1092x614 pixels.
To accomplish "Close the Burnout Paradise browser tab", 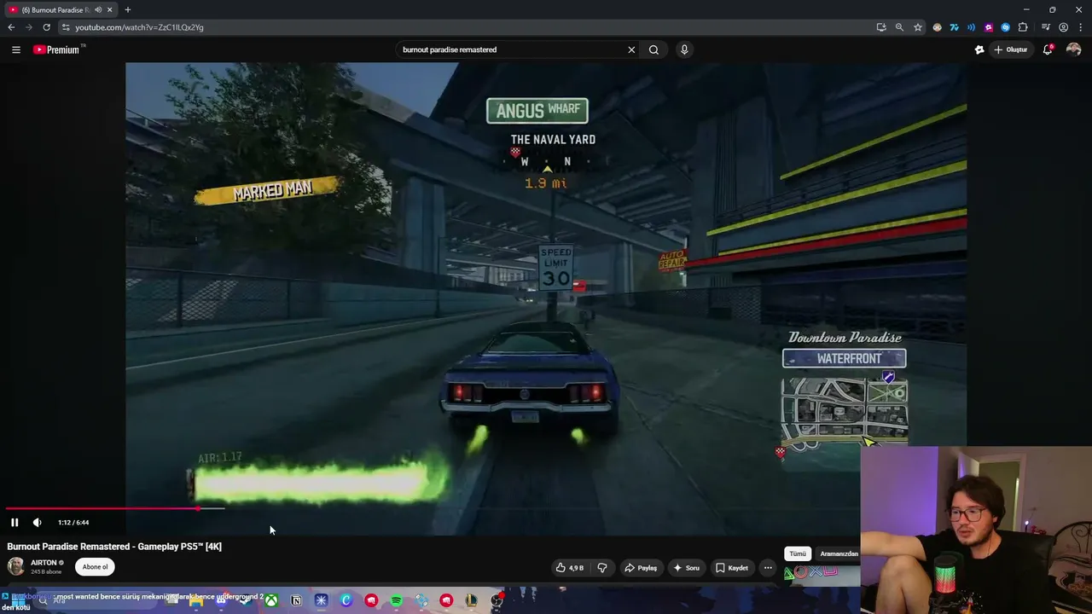I will pos(109,9).
